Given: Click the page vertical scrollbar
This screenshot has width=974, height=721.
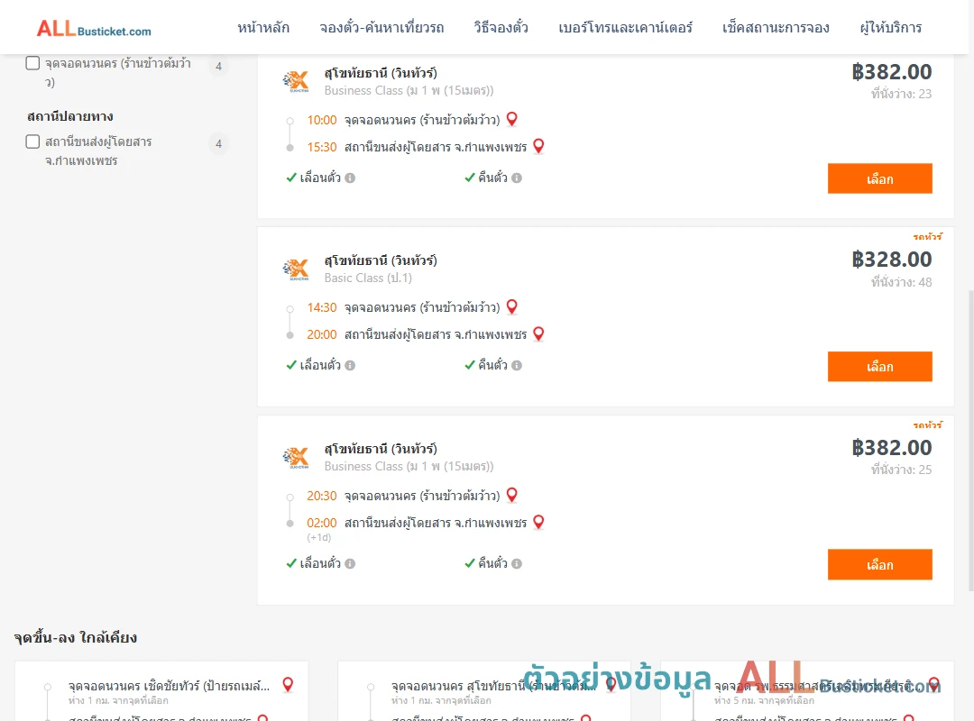Looking at the screenshot, I should coord(970,441).
